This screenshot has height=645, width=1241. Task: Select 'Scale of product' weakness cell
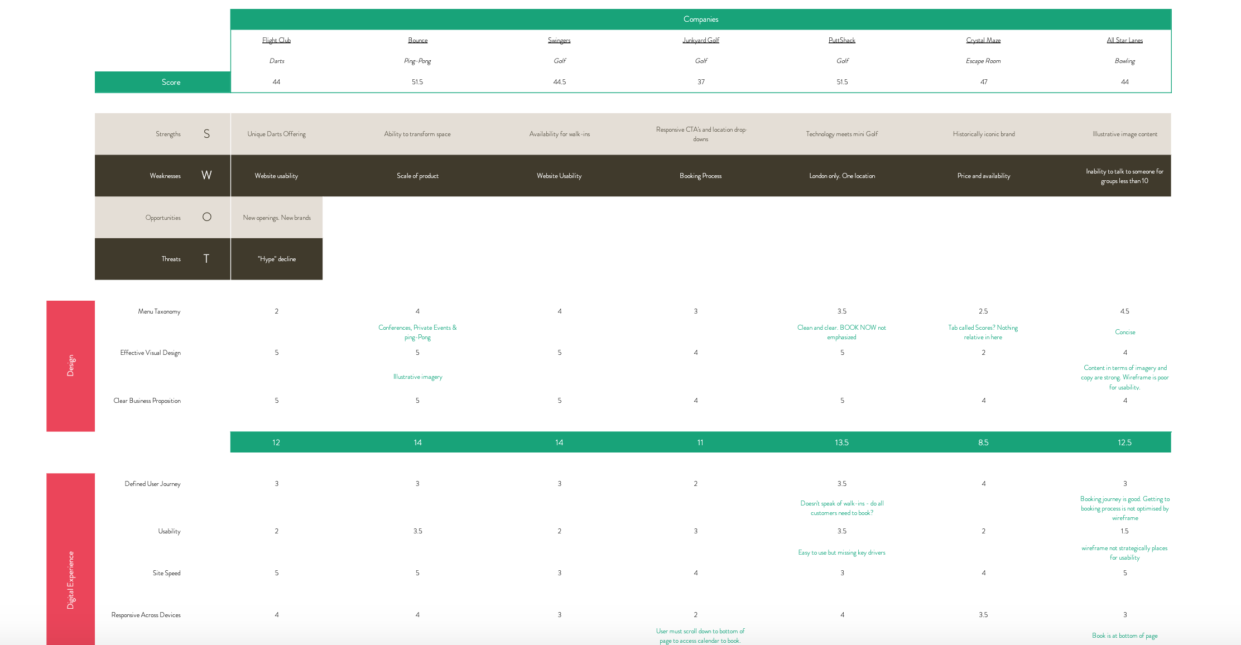pyautogui.click(x=417, y=176)
